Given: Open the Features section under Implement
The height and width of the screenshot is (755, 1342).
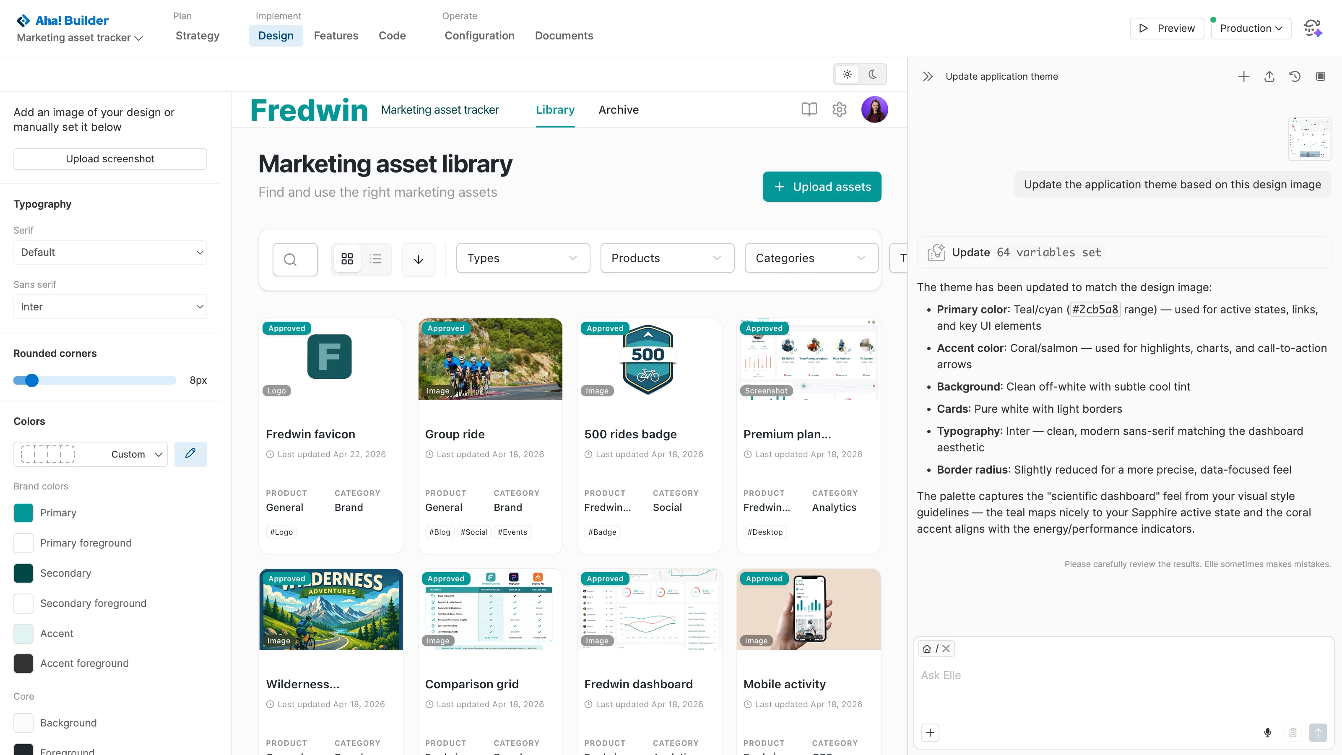Looking at the screenshot, I should point(336,35).
